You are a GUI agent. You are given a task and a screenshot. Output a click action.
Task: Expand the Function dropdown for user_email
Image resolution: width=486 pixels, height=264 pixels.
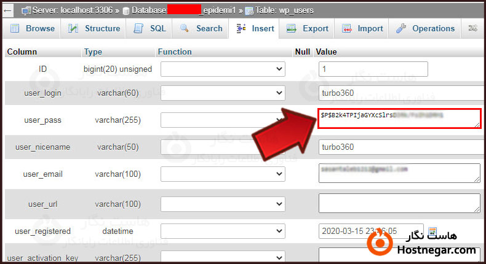coord(223,174)
